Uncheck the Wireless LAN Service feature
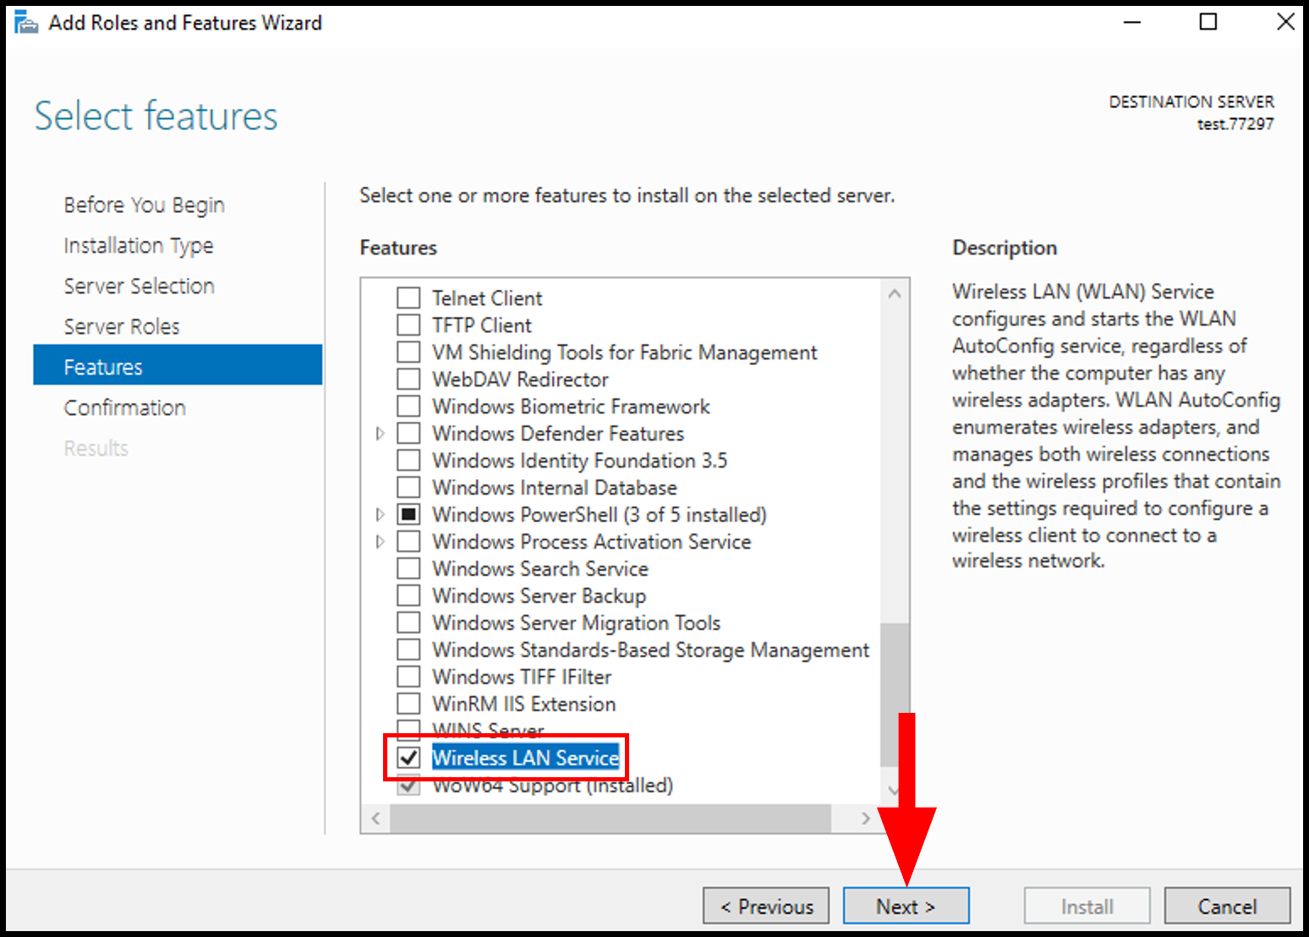This screenshot has width=1309, height=937. coord(408,758)
